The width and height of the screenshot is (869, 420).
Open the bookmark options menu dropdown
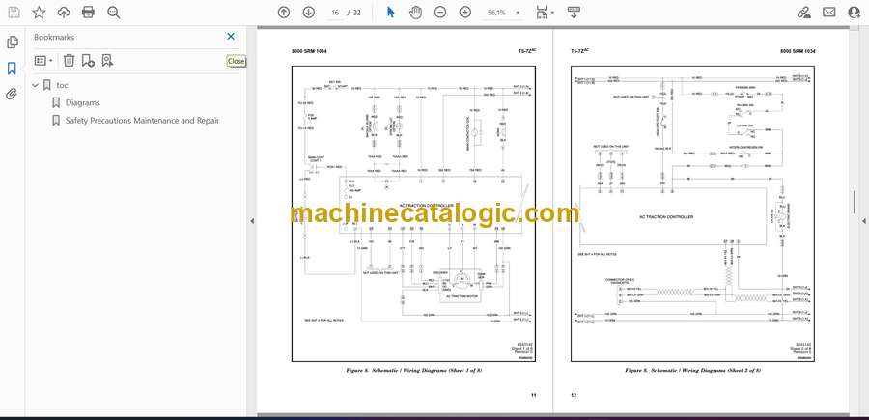click(43, 61)
